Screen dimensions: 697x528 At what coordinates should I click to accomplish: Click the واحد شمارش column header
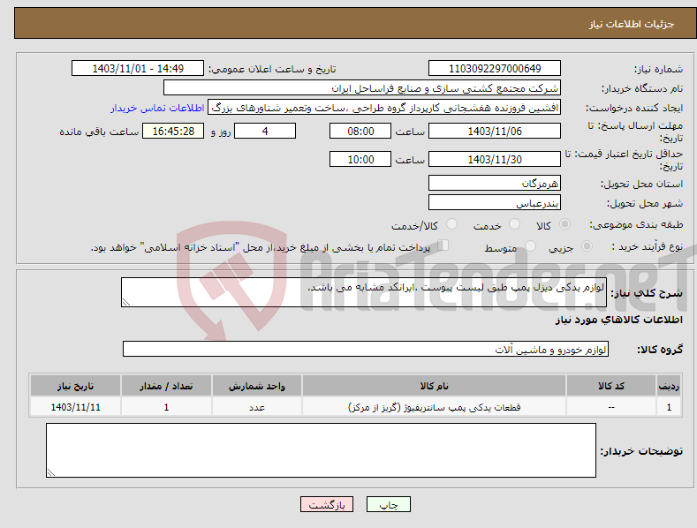point(257,386)
